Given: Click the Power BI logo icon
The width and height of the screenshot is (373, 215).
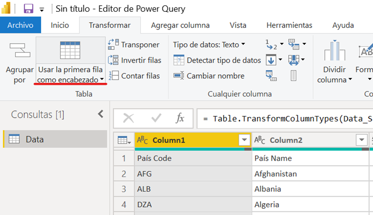Looking at the screenshot, I should click(6, 8).
